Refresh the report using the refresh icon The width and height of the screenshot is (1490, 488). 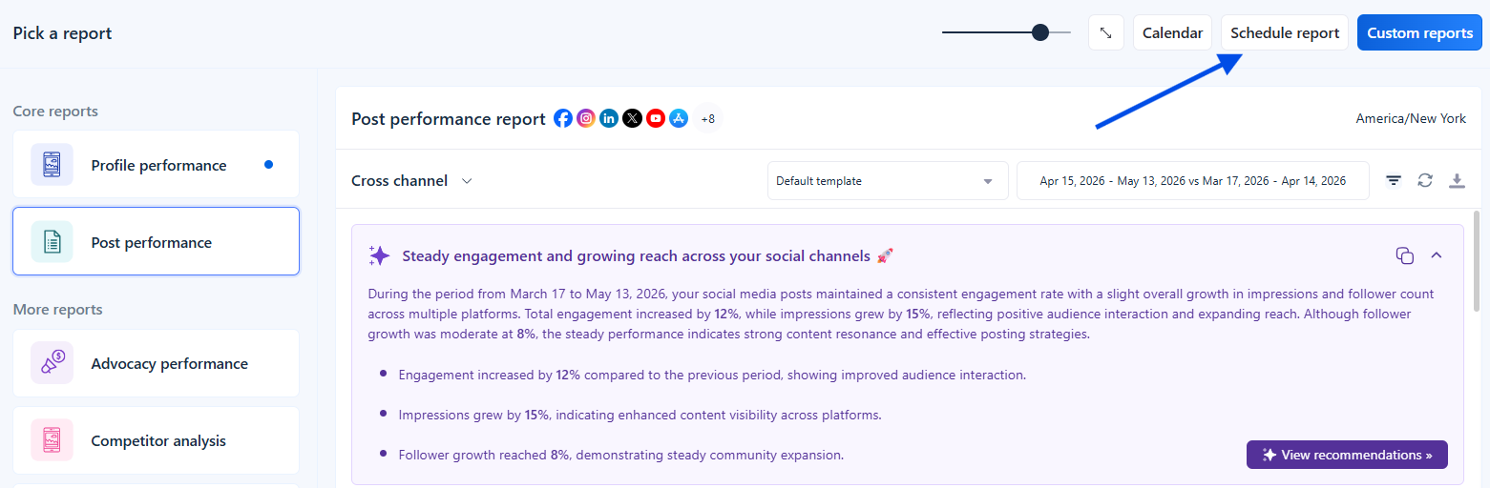1425,180
